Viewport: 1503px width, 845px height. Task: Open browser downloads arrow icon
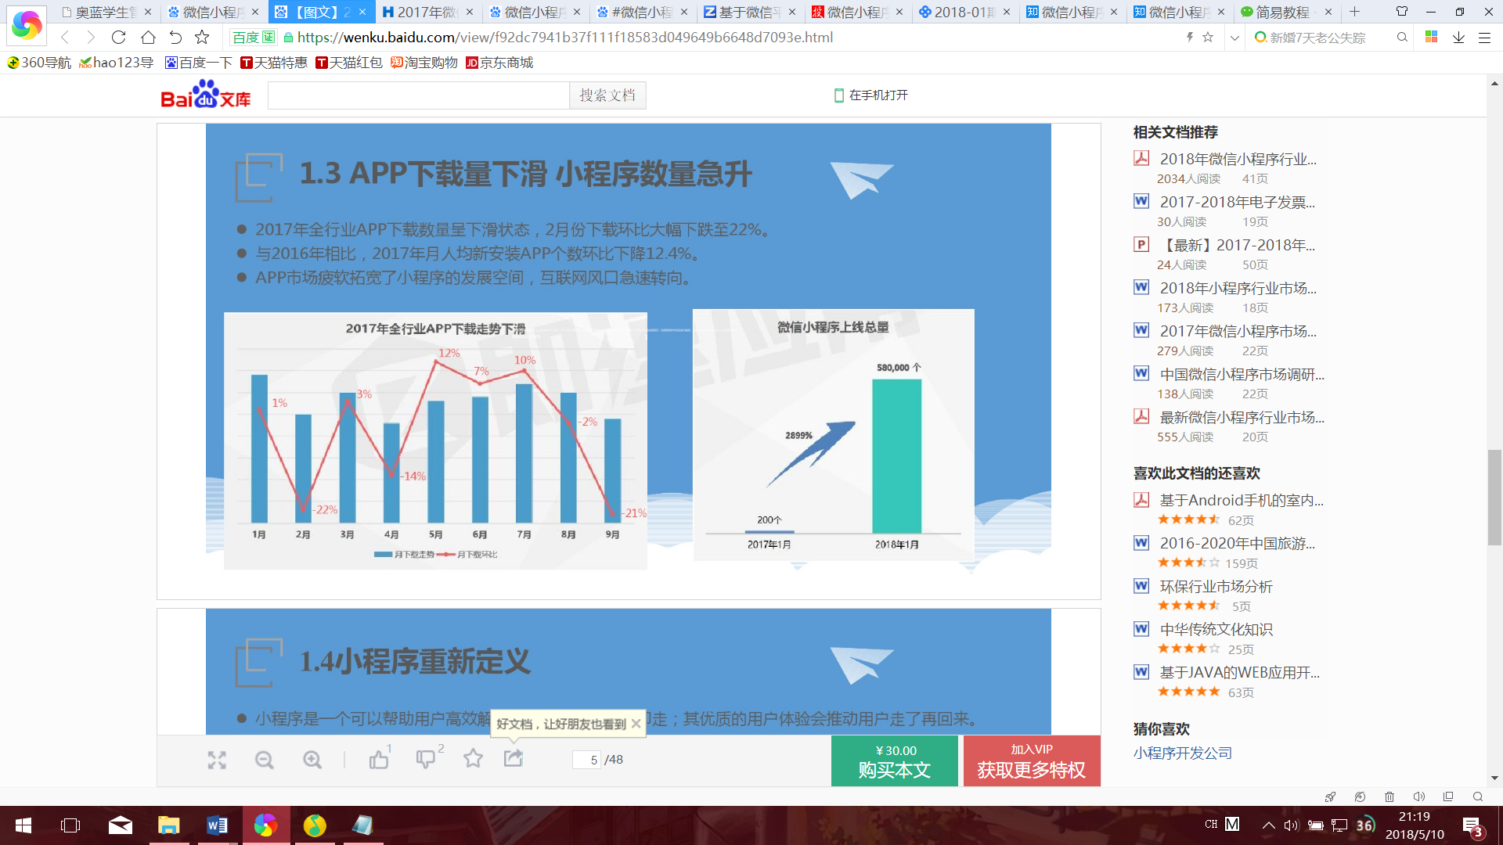pos(1458,37)
